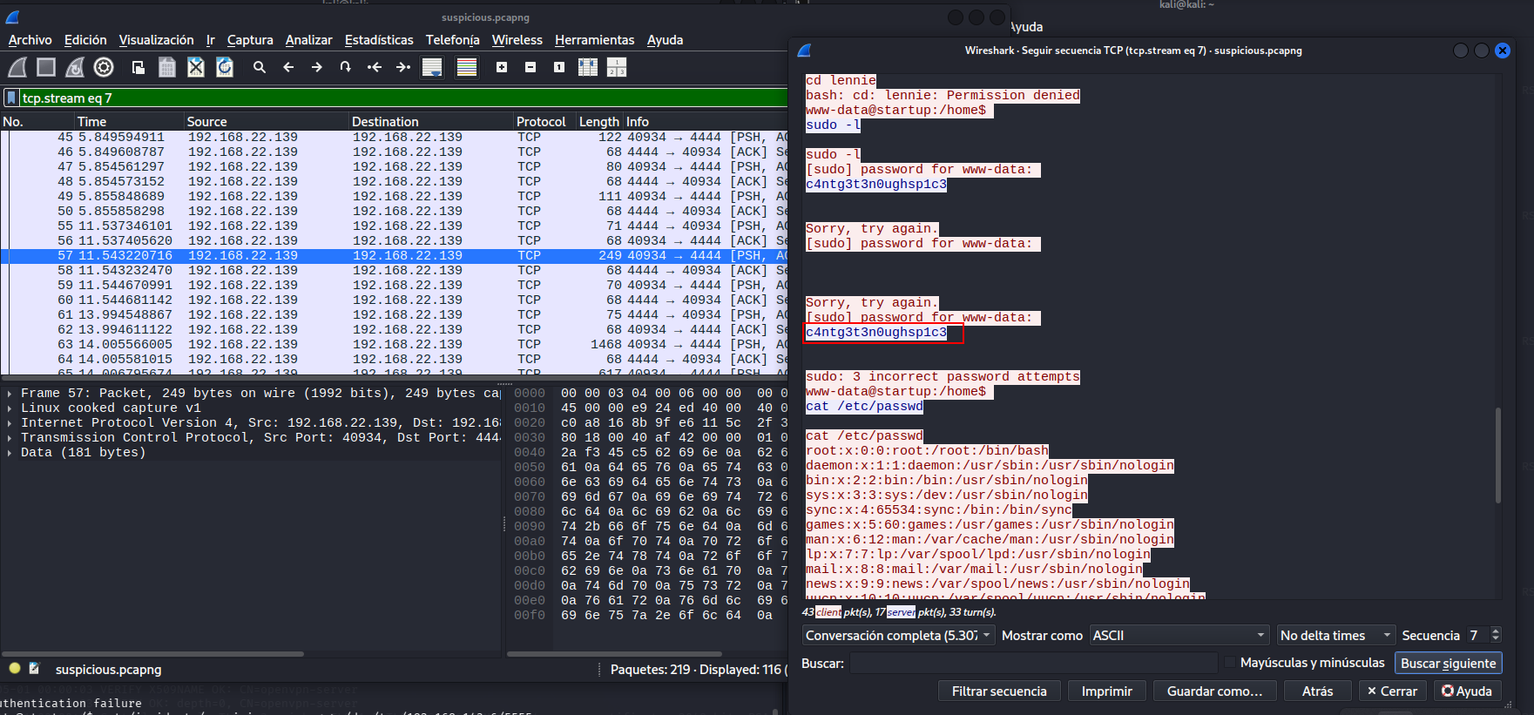Open the Visualización menu
Image resolution: width=1534 pixels, height=715 pixels.
click(157, 40)
